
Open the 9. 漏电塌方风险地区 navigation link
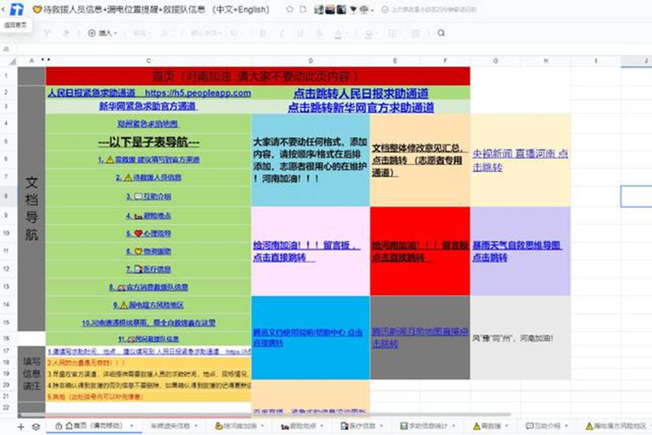point(148,305)
